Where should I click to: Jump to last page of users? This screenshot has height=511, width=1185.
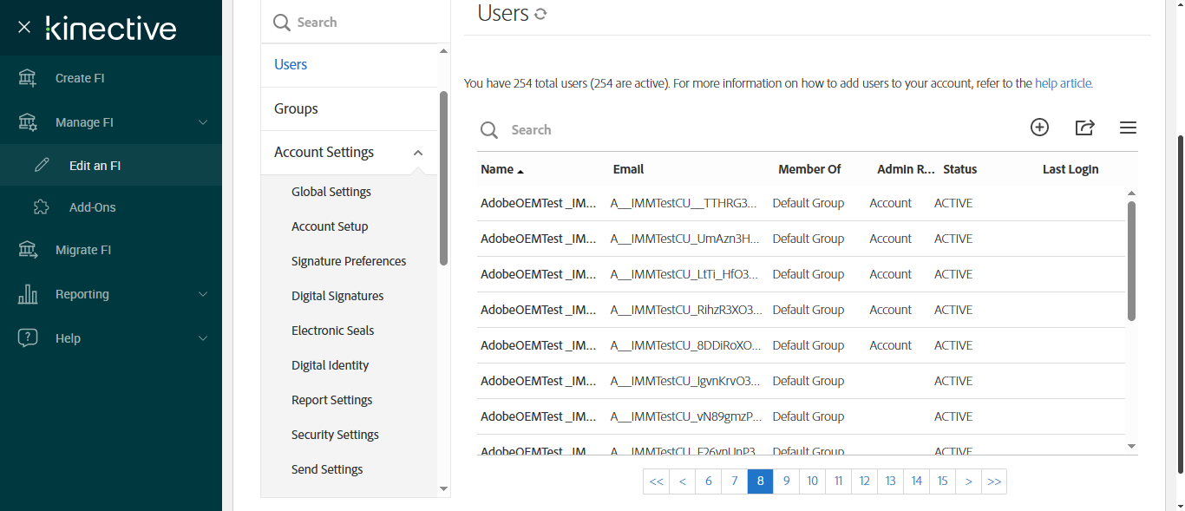click(994, 482)
